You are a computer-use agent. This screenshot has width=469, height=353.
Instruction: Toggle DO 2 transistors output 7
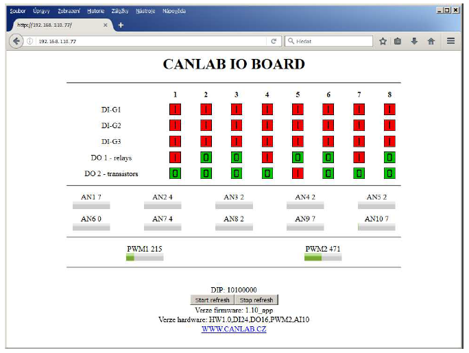359,173
